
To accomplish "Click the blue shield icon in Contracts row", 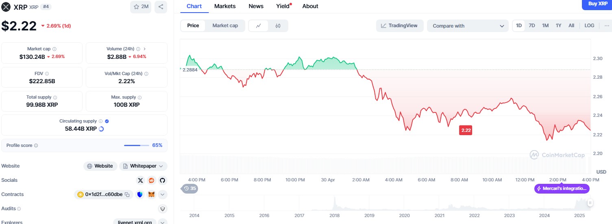I will pyautogui.click(x=140, y=194).
